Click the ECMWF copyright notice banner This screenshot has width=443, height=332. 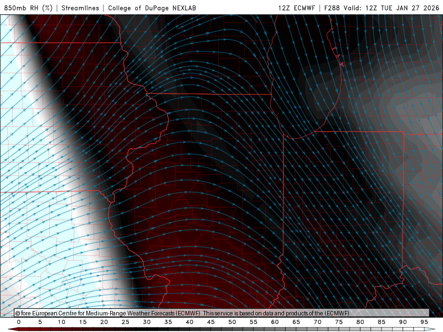pyautogui.click(x=221, y=313)
